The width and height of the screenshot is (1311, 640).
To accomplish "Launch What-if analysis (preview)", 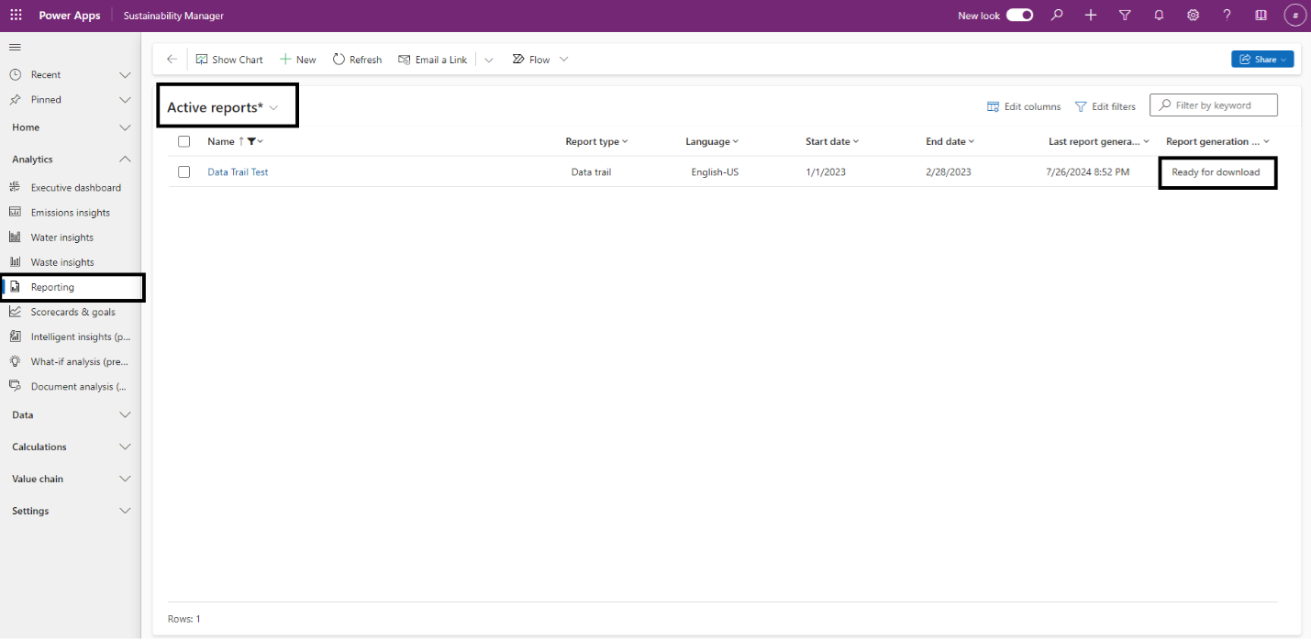I will (77, 360).
